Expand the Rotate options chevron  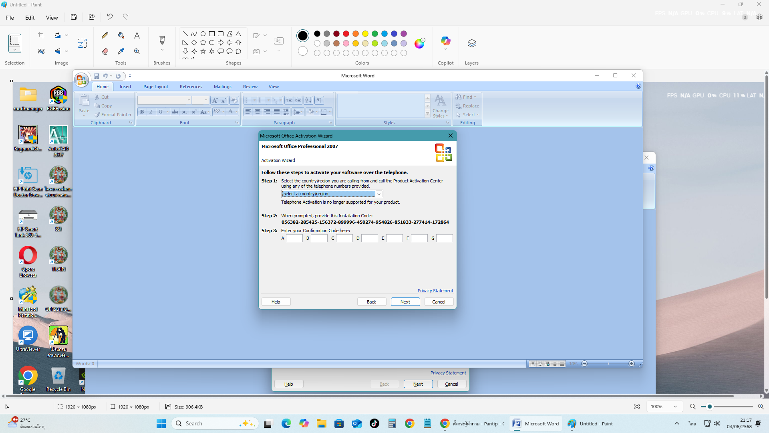[66, 35]
